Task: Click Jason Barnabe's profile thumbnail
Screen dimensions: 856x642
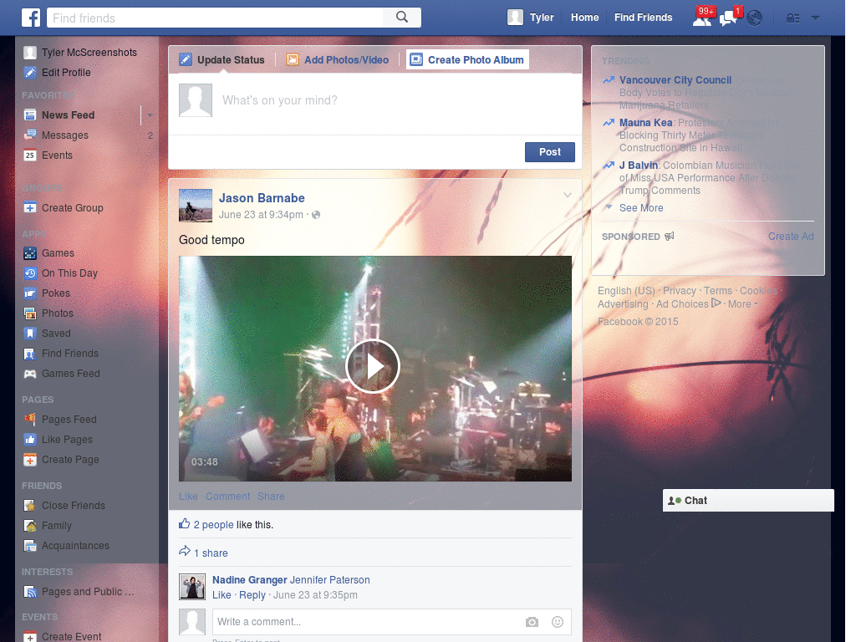Action: 196,206
